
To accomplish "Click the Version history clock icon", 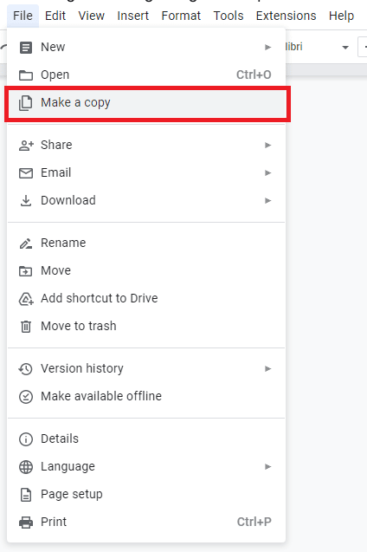I will click(x=26, y=369).
